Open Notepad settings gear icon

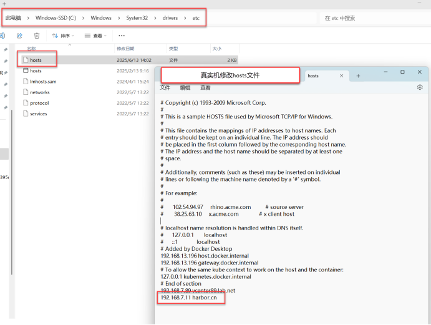point(420,88)
